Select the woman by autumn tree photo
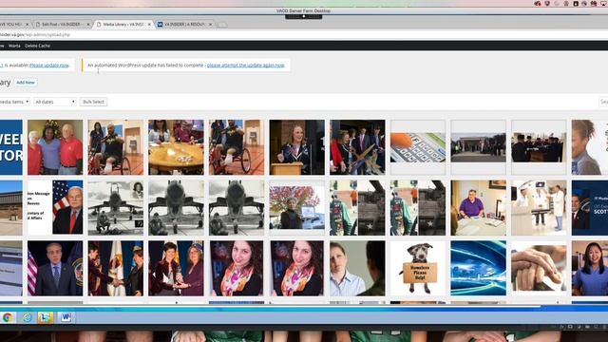 297,208
